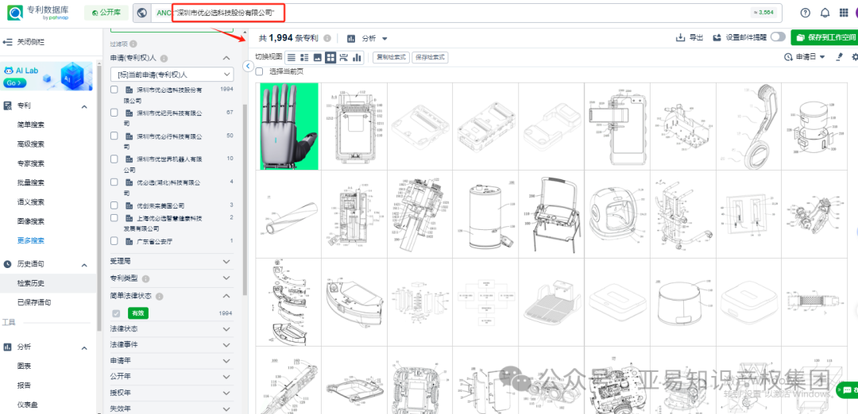Expand the 公开年 filter section

[x=226, y=376]
